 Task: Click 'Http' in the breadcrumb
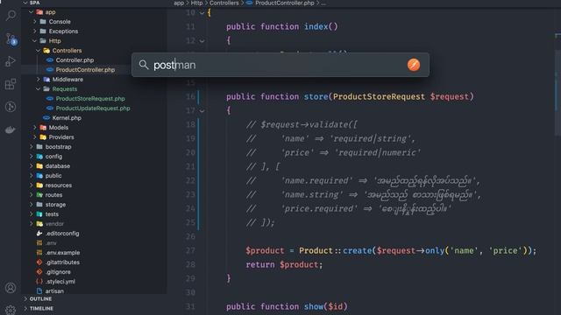click(x=196, y=3)
